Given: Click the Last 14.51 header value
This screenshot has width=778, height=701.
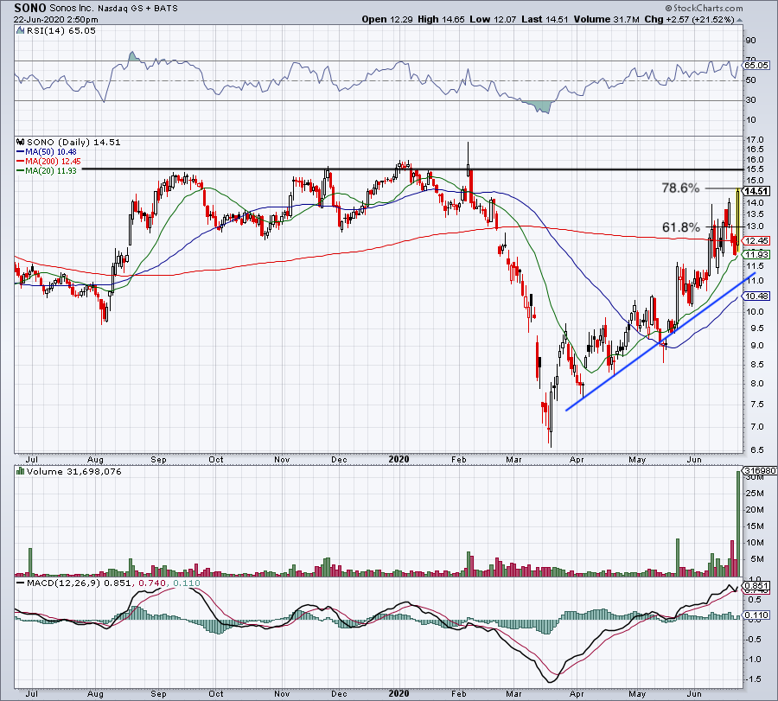Looking at the screenshot, I should pyautogui.click(x=545, y=19).
